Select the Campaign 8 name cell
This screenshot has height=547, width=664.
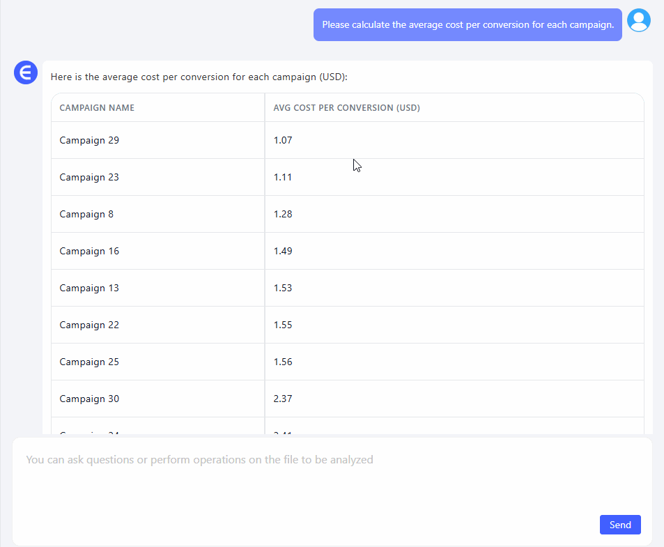[x=86, y=214]
